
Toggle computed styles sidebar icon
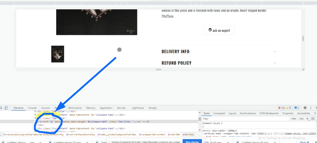click(x=313, y=119)
